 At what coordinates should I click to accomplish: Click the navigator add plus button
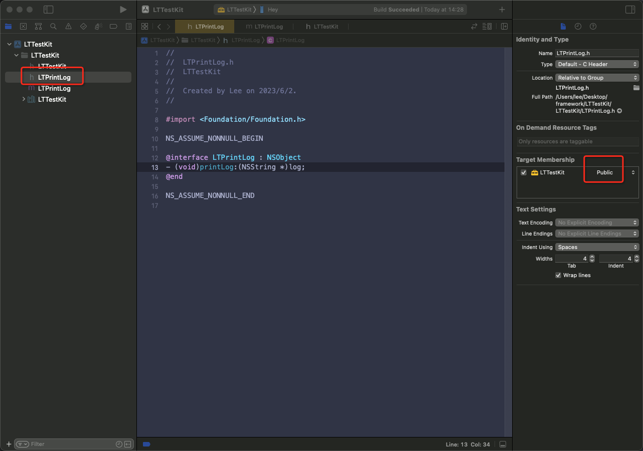tap(9, 444)
